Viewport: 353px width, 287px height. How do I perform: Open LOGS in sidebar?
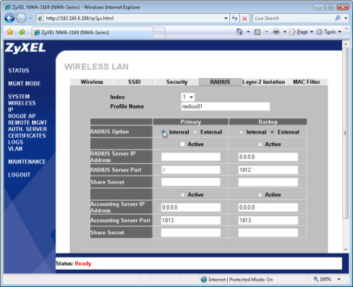click(x=16, y=142)
